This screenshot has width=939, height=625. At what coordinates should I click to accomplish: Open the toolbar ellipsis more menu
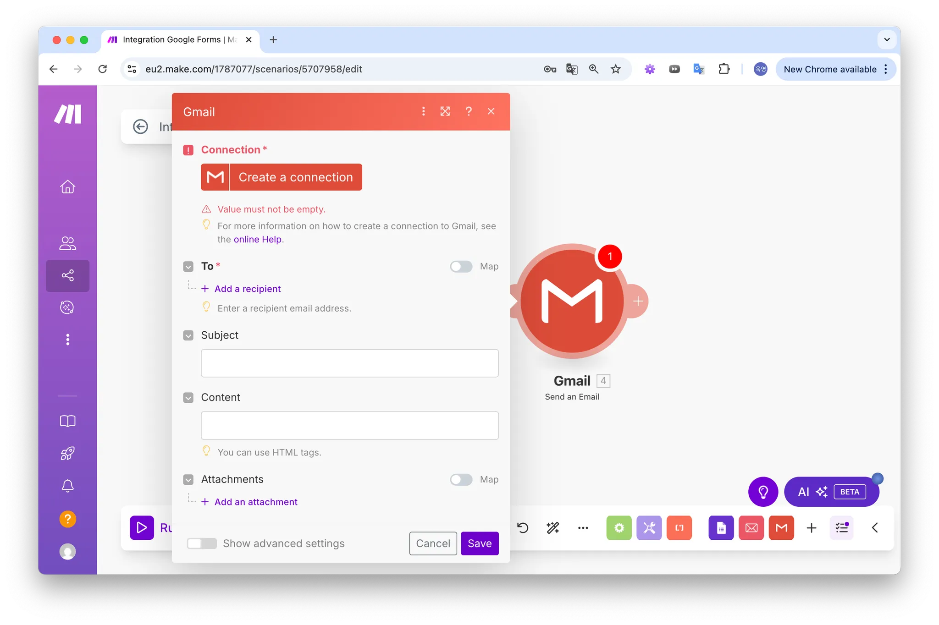pos(583,528)
